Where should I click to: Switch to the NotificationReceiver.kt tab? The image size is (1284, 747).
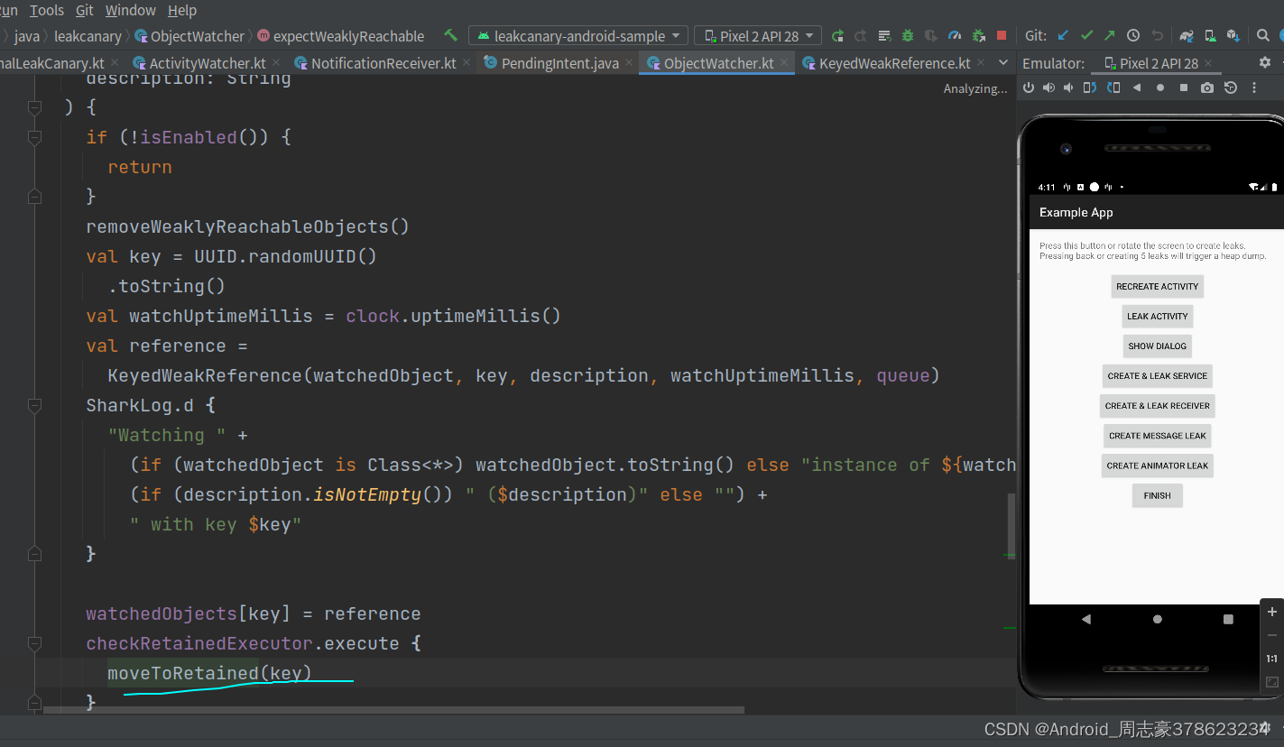tap(383, 63)
